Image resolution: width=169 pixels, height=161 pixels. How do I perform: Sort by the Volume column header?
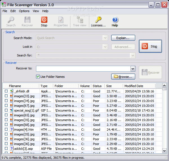[85, 86]
